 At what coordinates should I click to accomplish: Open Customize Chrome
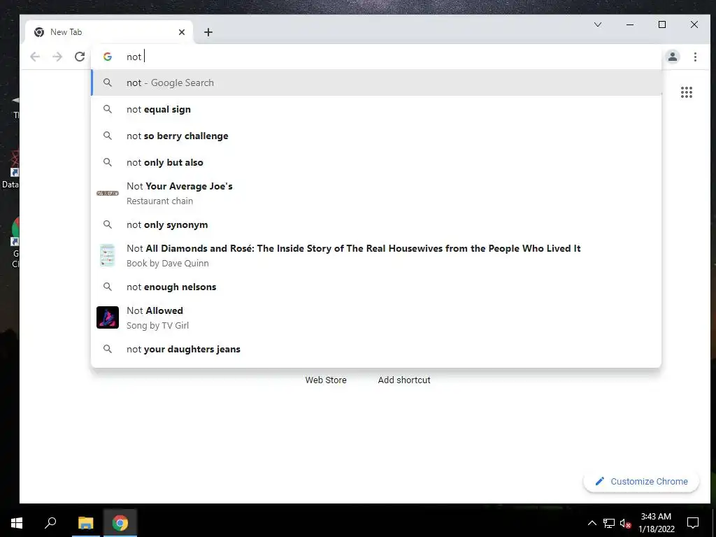pos(641,481)
